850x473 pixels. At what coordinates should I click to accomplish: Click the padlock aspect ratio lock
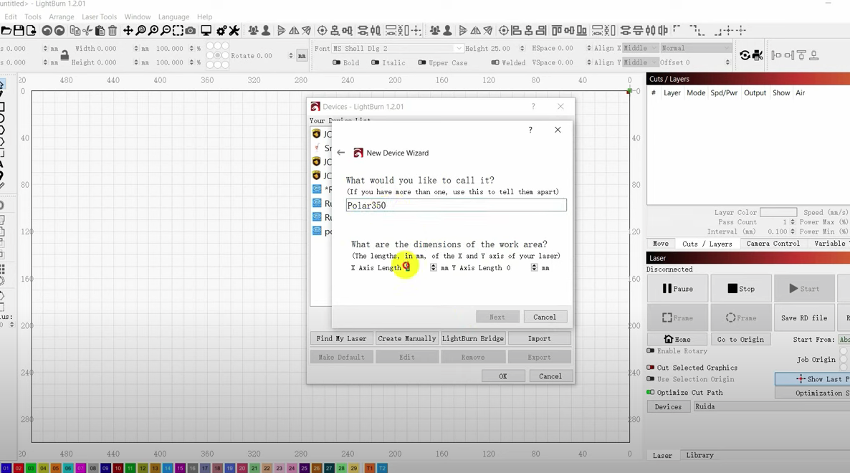[x=65, y=54]
